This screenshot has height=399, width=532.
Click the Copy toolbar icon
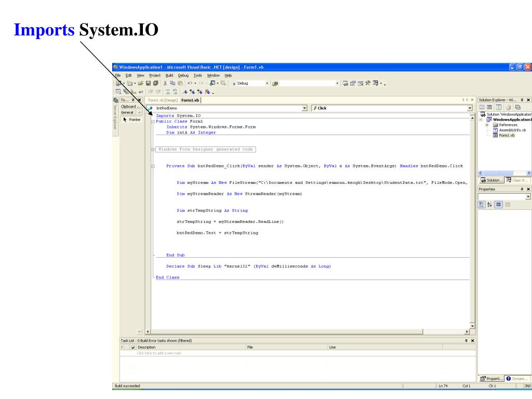[x=172, y=83]
